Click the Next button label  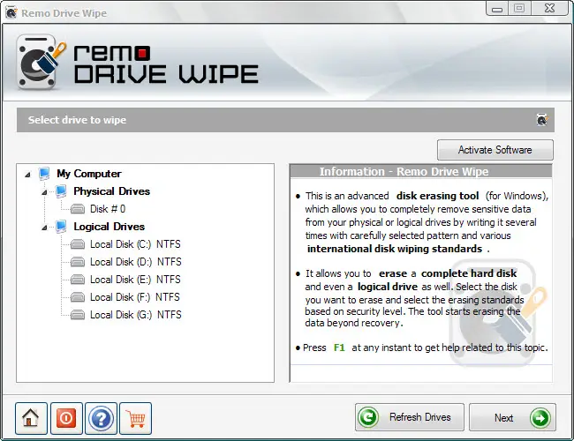point(503,417)
